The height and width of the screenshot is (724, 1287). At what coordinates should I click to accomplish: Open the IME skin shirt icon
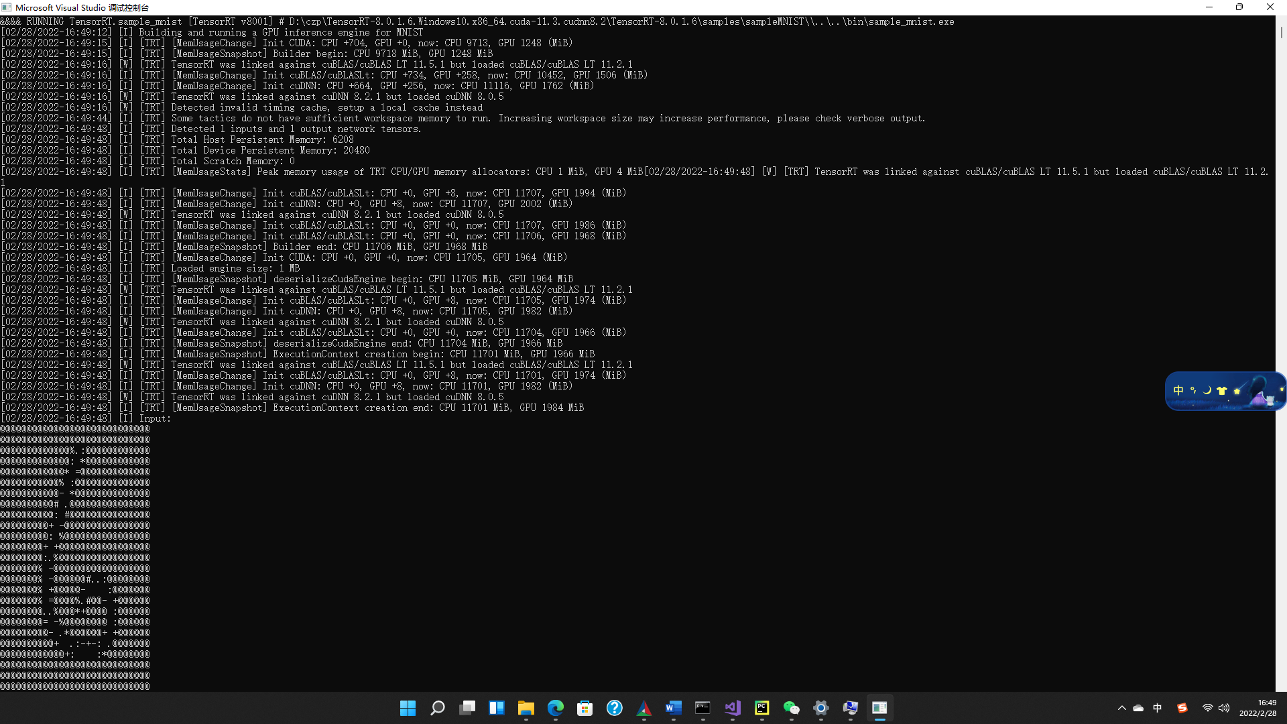click(x=1221, y=390)
